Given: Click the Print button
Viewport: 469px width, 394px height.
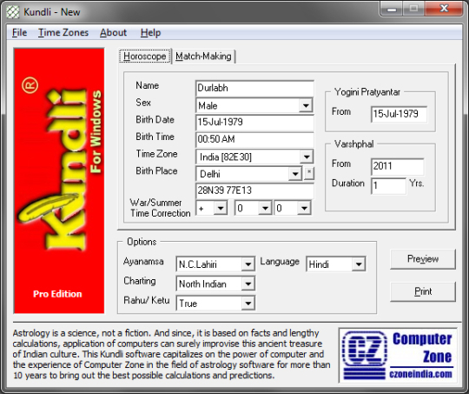Looking at the screenshot, I should pyautogui.click(x=423, y=291).
